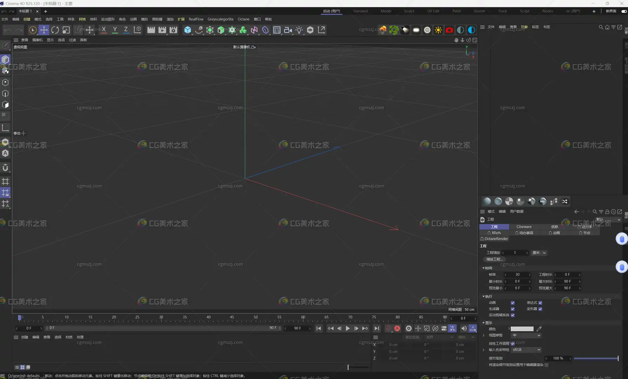628x379 pixels.
Task: Toggle coordinate system icon
Action: point(137,30)
